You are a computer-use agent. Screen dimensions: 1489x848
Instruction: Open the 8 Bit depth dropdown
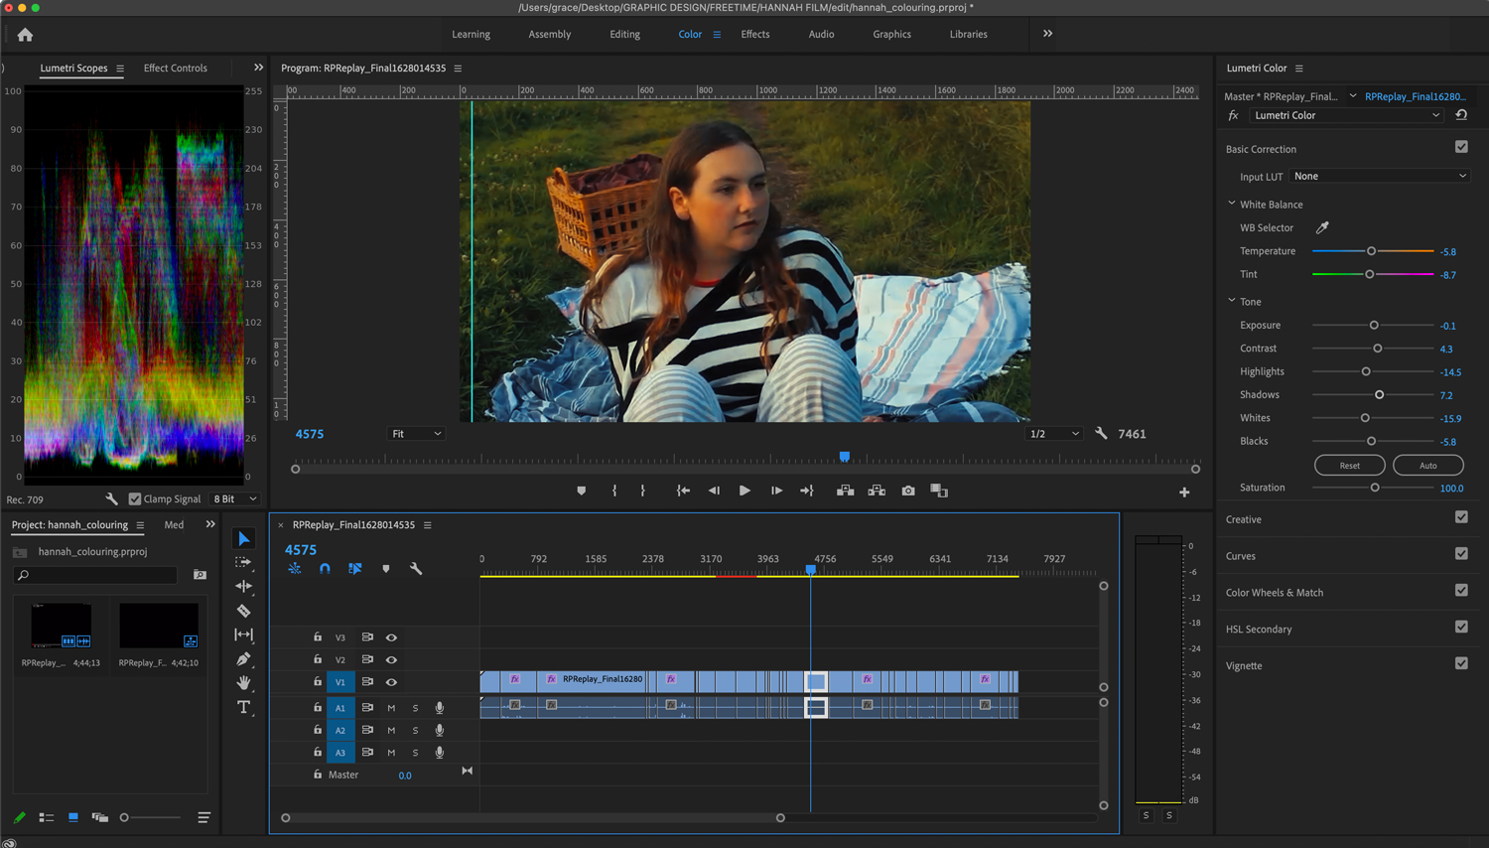234,498
